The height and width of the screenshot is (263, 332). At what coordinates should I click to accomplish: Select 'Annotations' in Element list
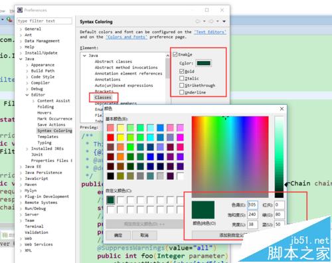[108, 80]
